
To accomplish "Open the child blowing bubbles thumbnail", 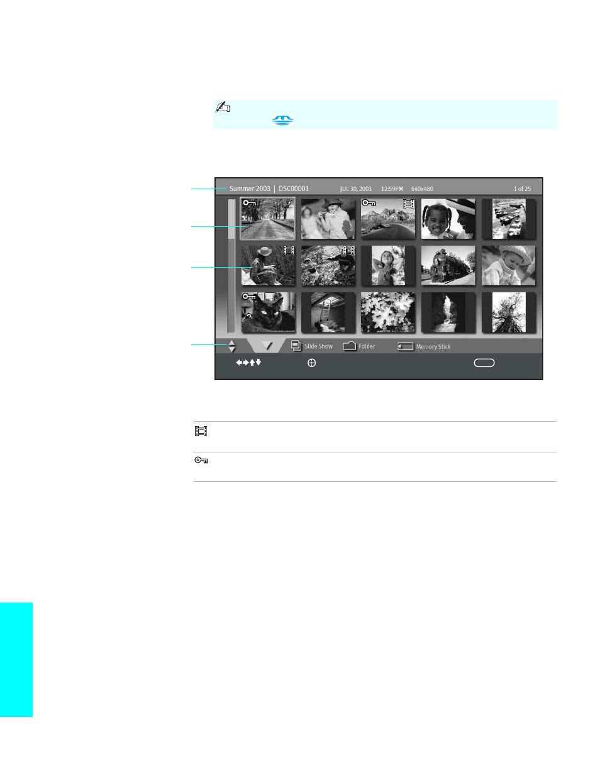I will pos(328,219).
